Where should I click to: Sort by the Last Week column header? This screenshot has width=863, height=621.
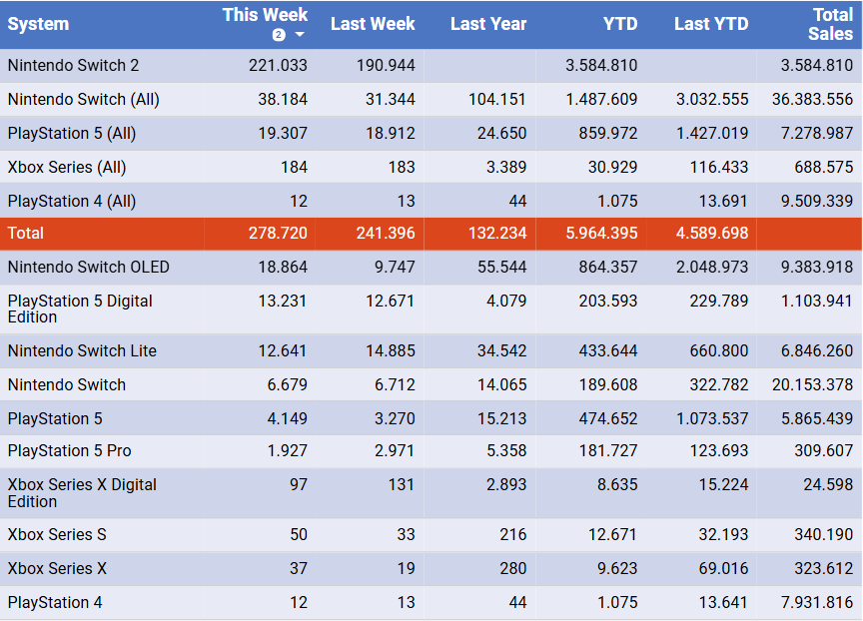[x=373, y=24]
